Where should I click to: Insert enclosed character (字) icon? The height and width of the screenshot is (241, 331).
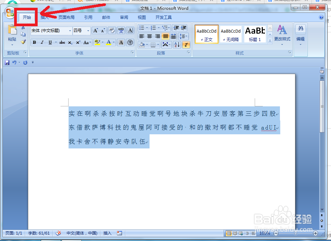(130, 42)
